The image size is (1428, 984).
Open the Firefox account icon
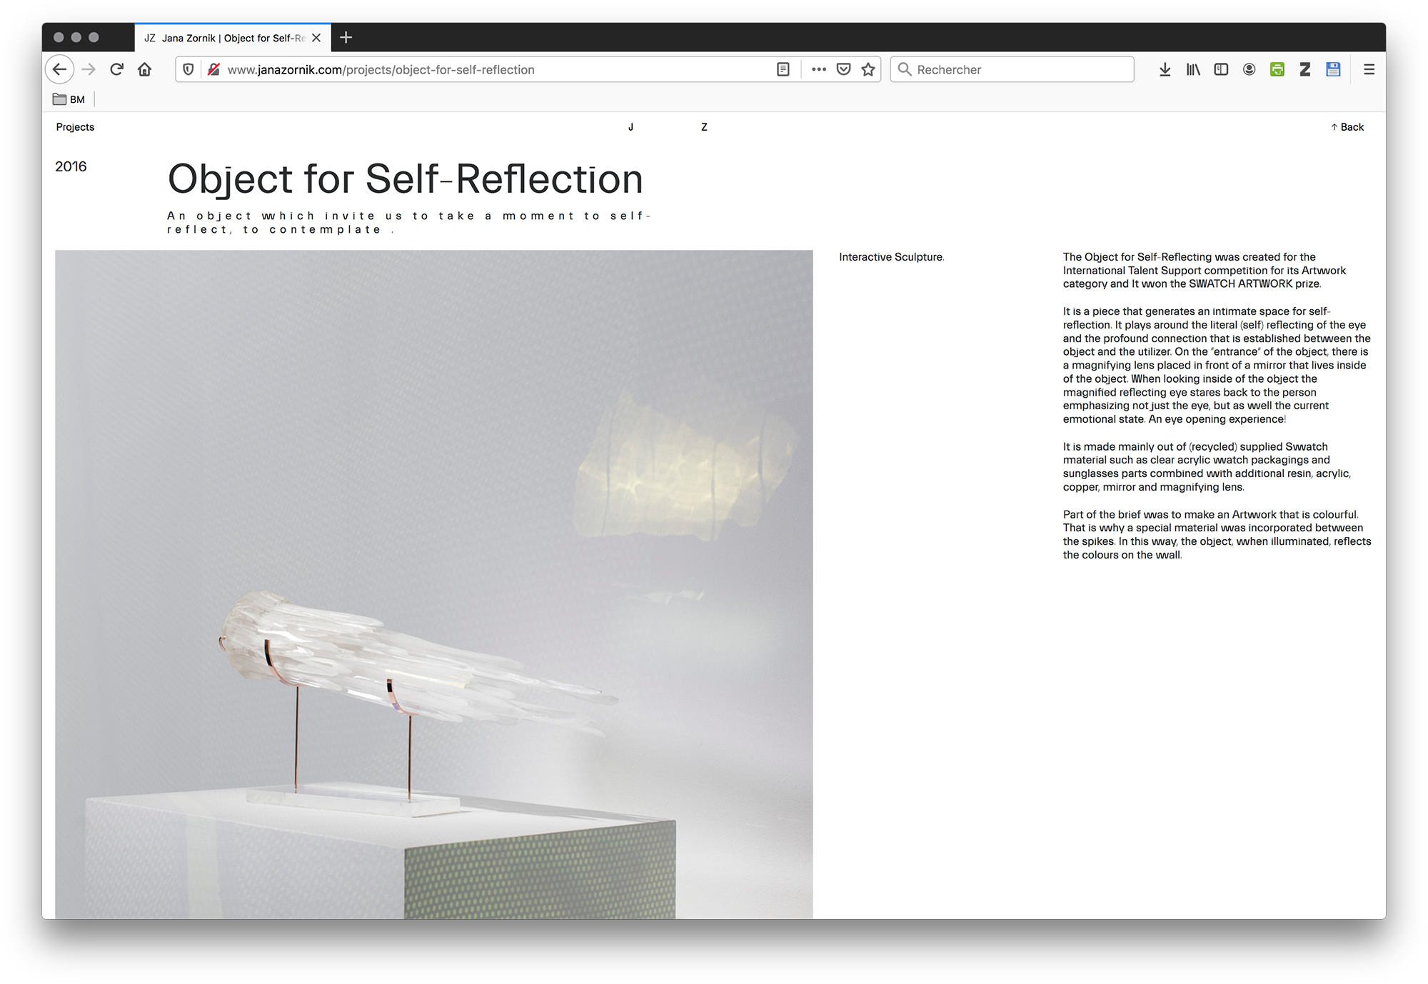(x=1249, y=69)
